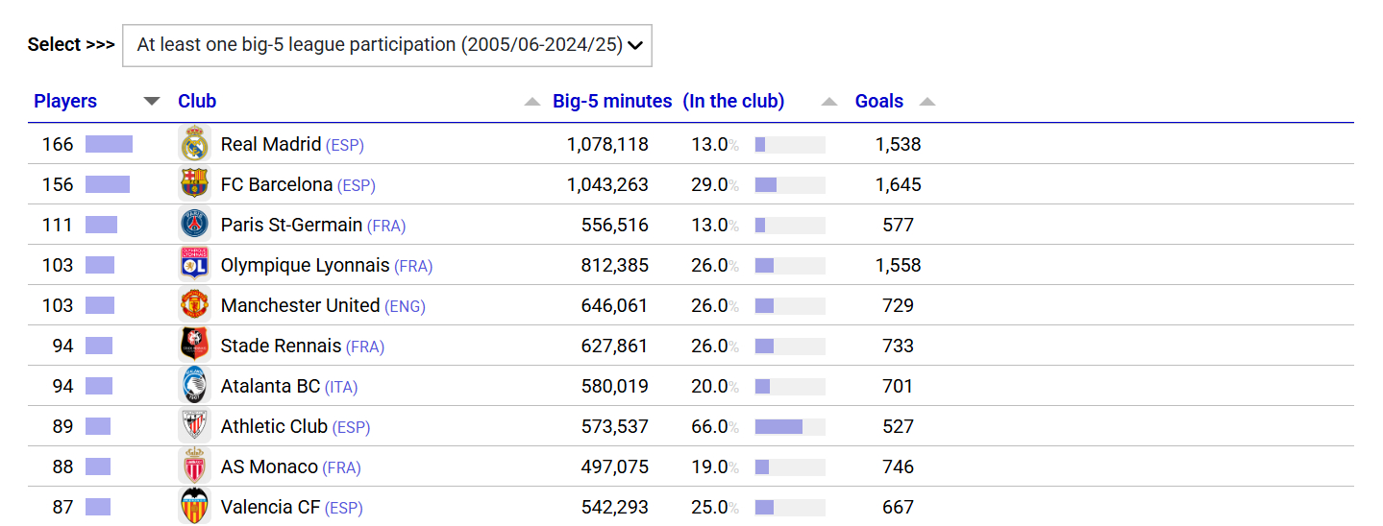Viewport: 1383px width, 526px height.
Task: Sort by the Club column header
Action: pyautogui.click(x=197, y=102)
